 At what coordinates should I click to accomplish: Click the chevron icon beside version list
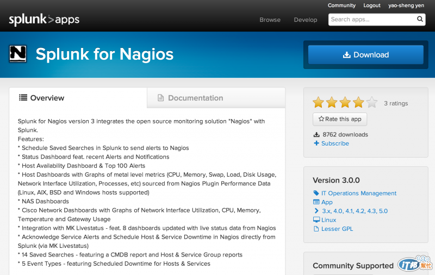coord(316,211)
